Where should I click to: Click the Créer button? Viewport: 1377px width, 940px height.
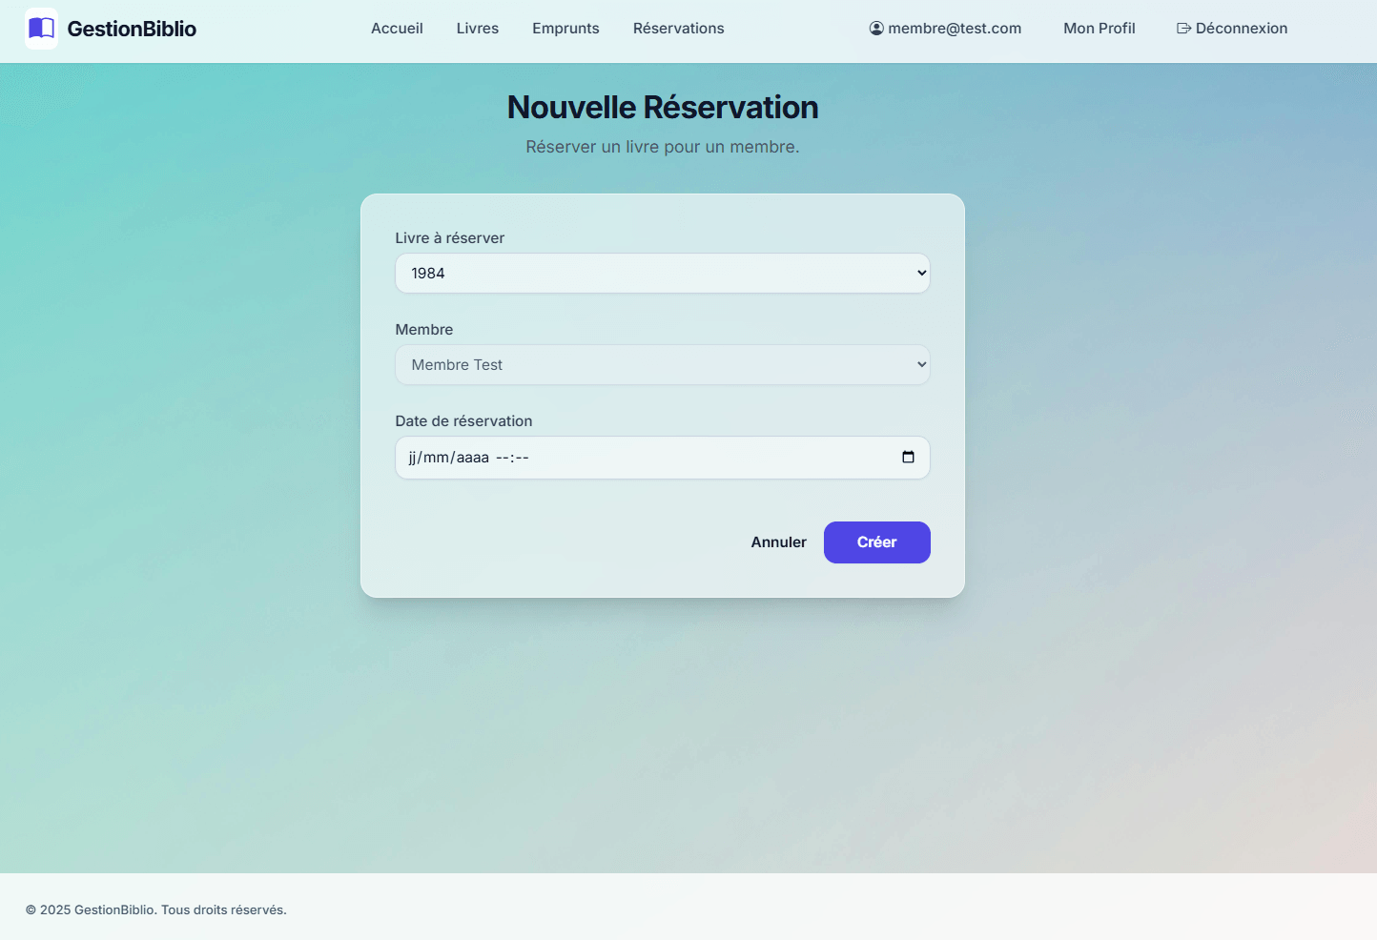877,542
